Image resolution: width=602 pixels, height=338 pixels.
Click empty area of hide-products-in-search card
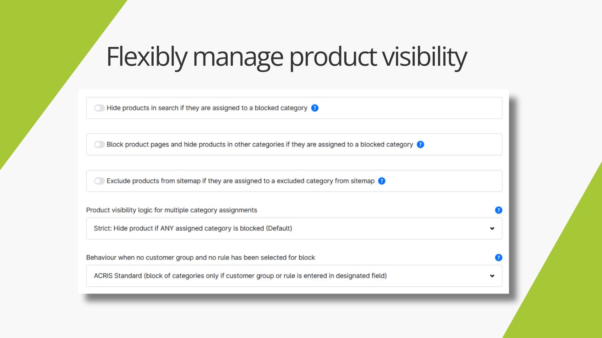408,108
